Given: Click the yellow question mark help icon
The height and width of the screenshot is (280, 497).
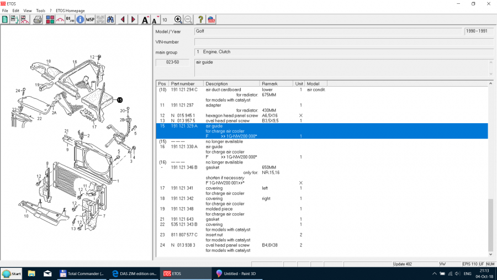Looking at the screenshot, I should coord(201,19).
